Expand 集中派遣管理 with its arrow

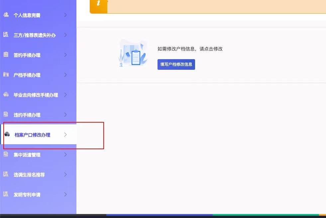(65, 155)
